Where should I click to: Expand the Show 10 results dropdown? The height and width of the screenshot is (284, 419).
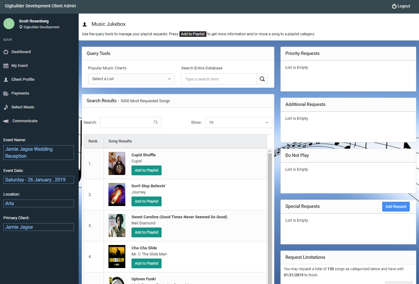(238, 122)
